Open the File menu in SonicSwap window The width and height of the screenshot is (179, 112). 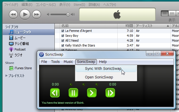click(x=44, y=62)
